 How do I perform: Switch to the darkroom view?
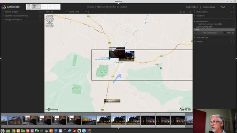(208, 7)
